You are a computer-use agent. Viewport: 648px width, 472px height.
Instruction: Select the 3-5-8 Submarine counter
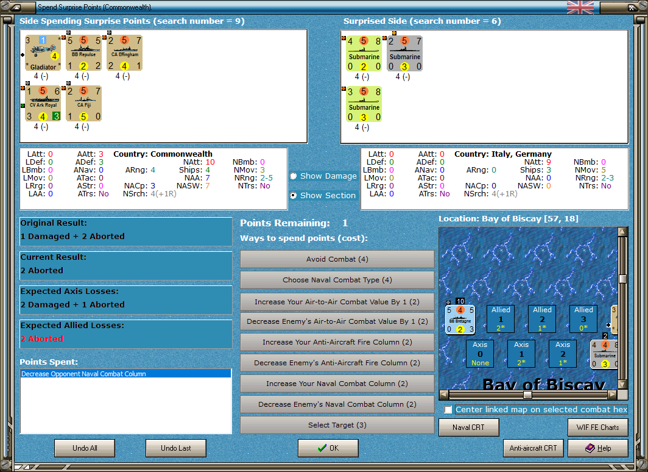point(364,104)
